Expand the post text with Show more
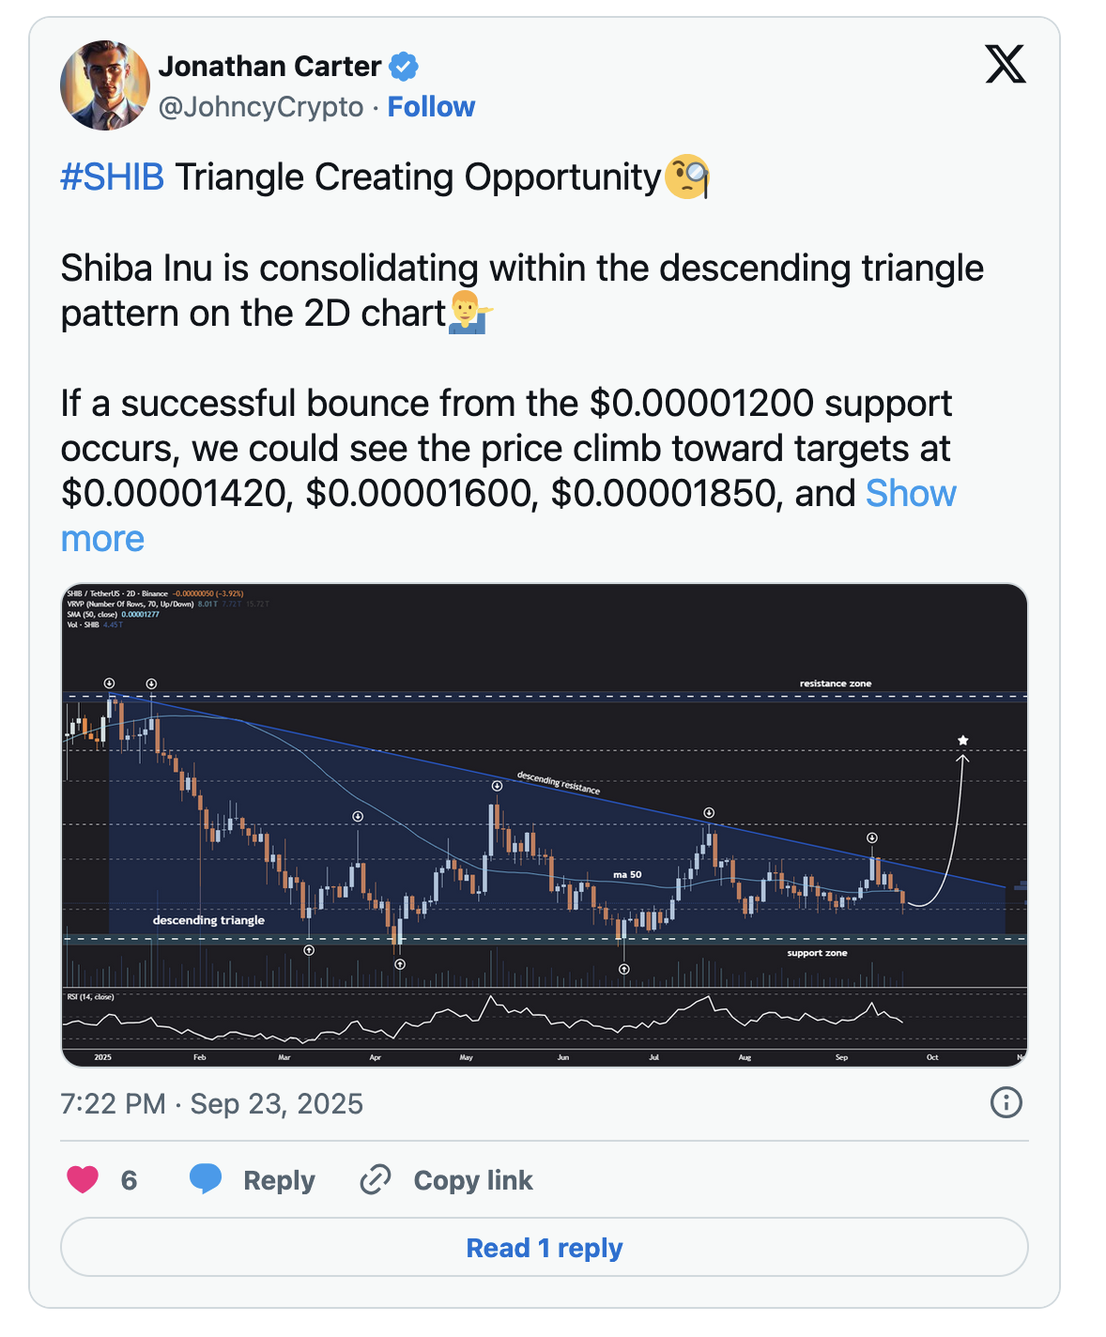This screenshot has height=1337, width=1106. 911,494
